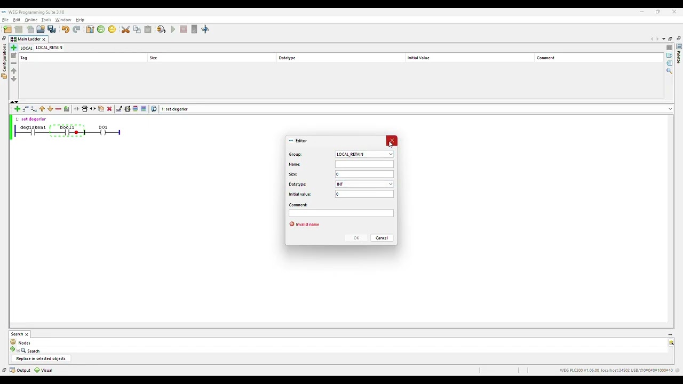
Task: Delete the selected element with the red X
Action: [x=109, y=109]
